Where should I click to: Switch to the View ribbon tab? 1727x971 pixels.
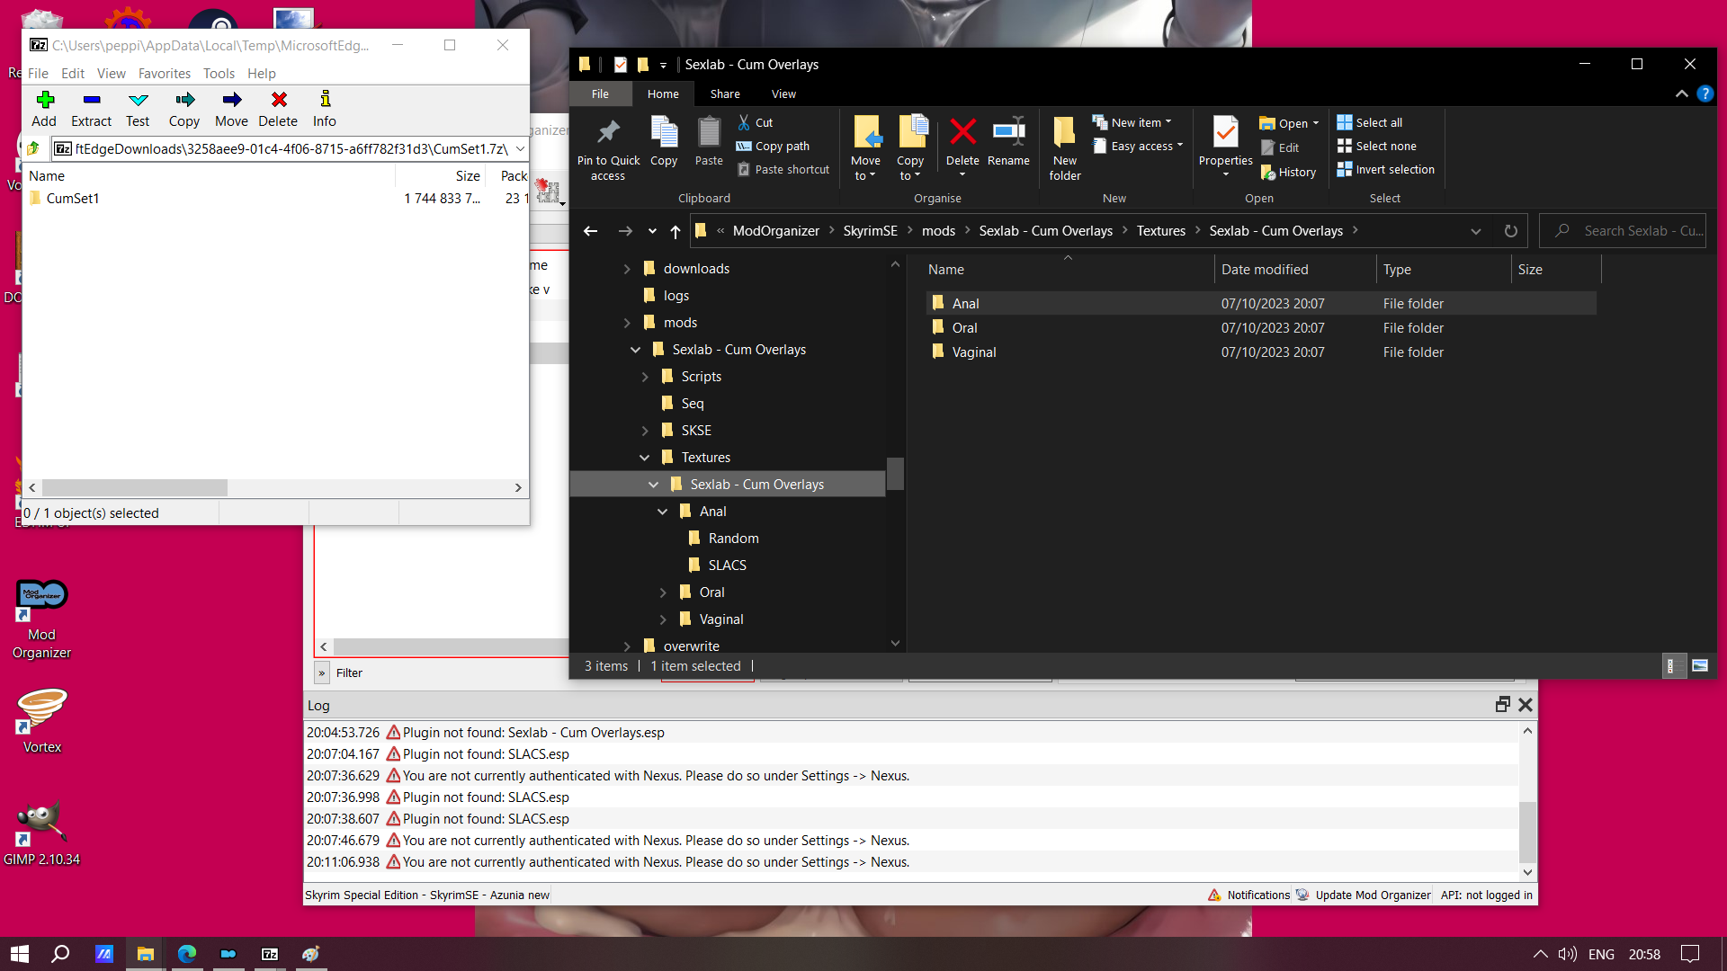point(783,94)
